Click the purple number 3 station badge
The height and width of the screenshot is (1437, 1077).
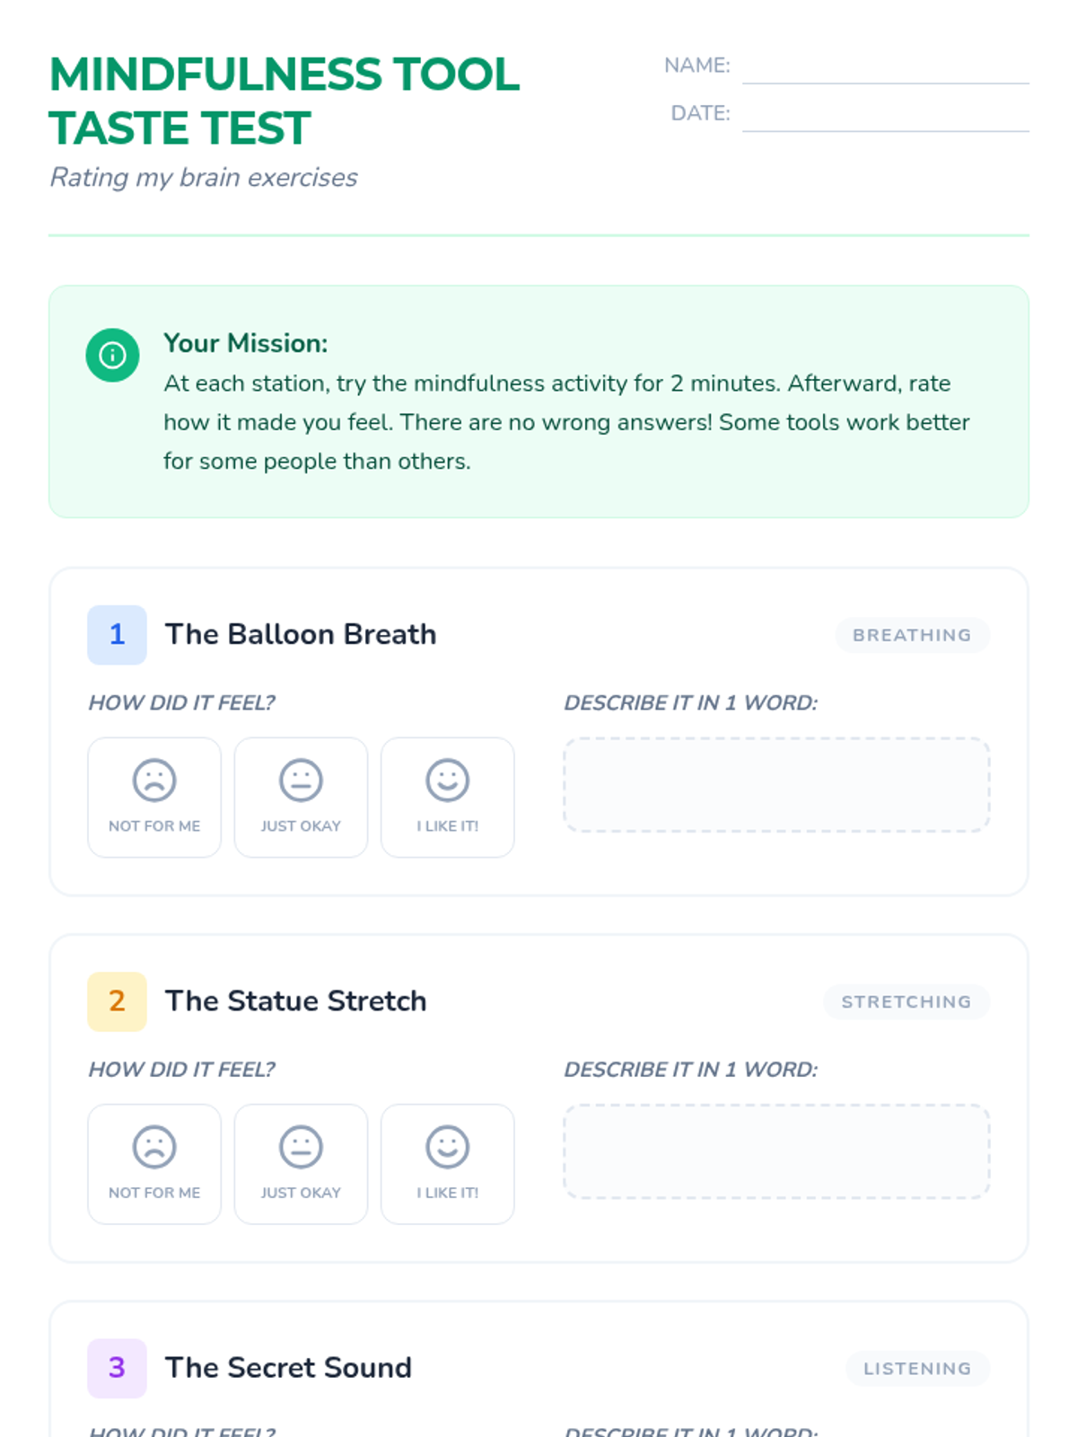coord(117,1368)
